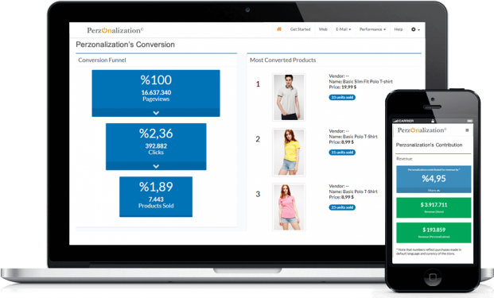Click the Perzonalization logo on laptop screen

(115, 30)
